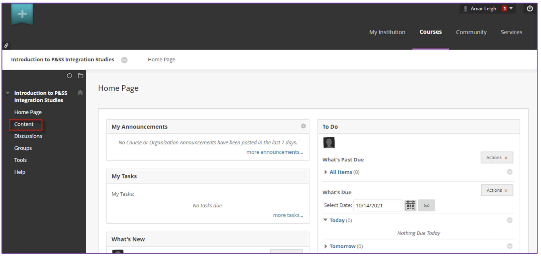
Task: Go to My Institution tab
Action: tap(387, 32)
